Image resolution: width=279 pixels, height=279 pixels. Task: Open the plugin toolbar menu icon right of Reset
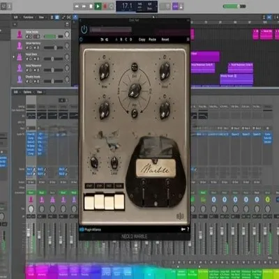[188, 40]
